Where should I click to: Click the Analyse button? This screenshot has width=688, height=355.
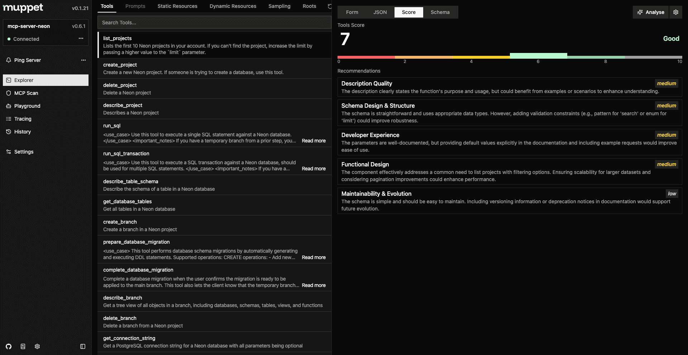point(651,12)
